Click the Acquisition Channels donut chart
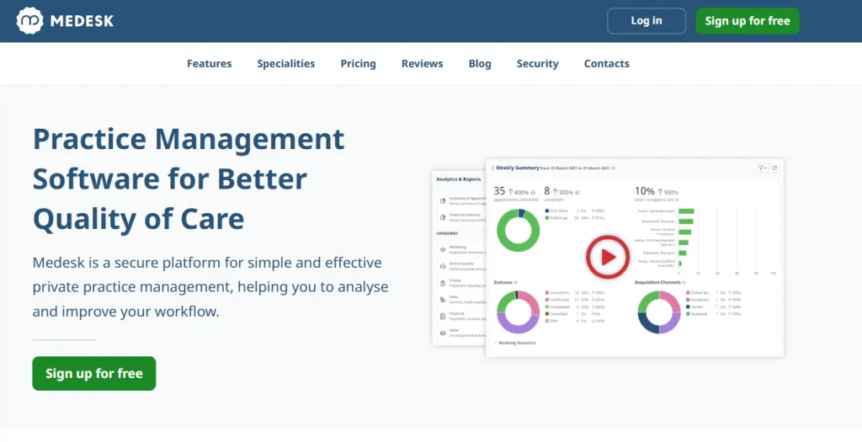 tap(659, 312)
